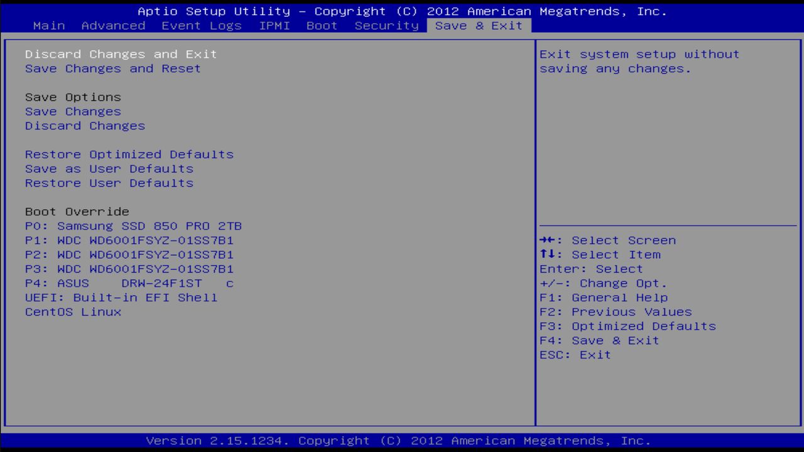Viewport: 804px width, 452px height.
Task: Boot the CentOS Linux entry
Action: (x=73, y=312)
